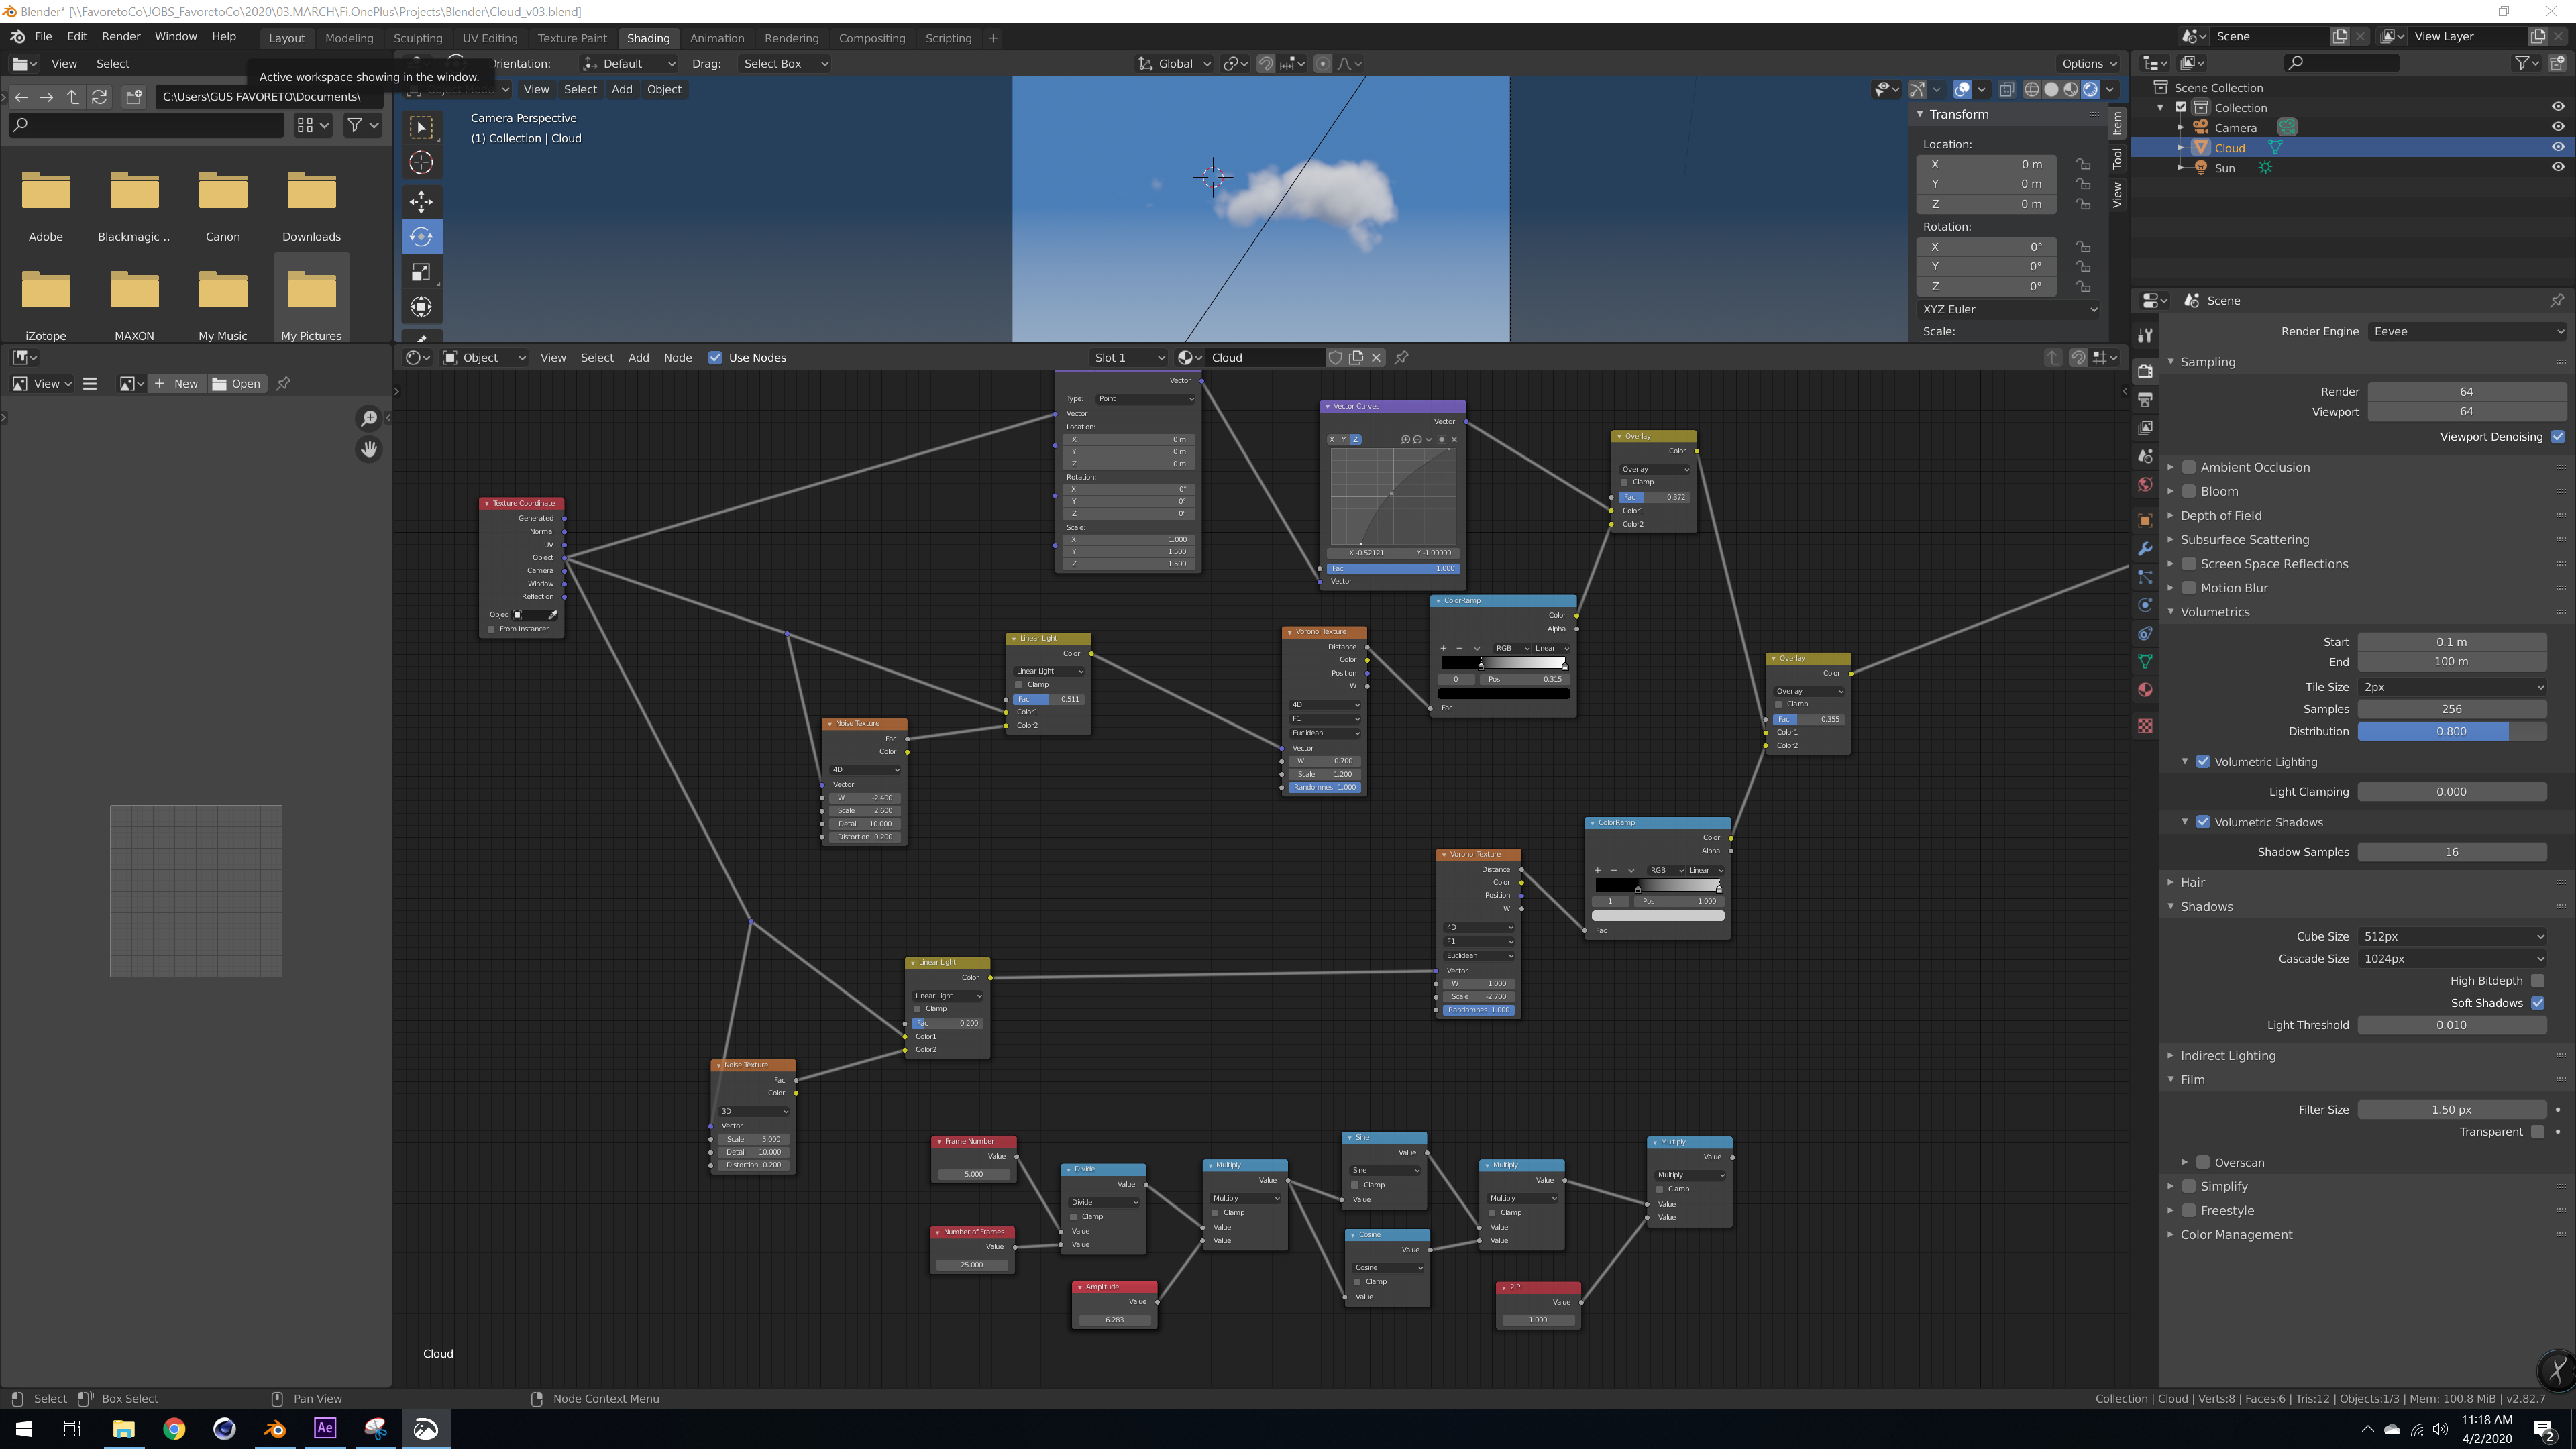The height and width of the screenshot is (1449, 2576).
Task: Click the After Effects icon in the taskbar
Action: coord(324,1428)
